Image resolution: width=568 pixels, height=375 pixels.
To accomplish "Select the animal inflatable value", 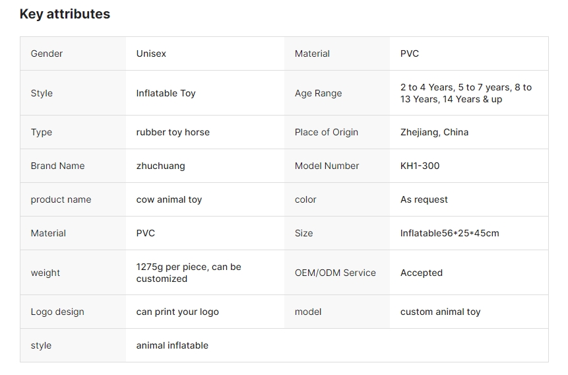I will [172, 345].
